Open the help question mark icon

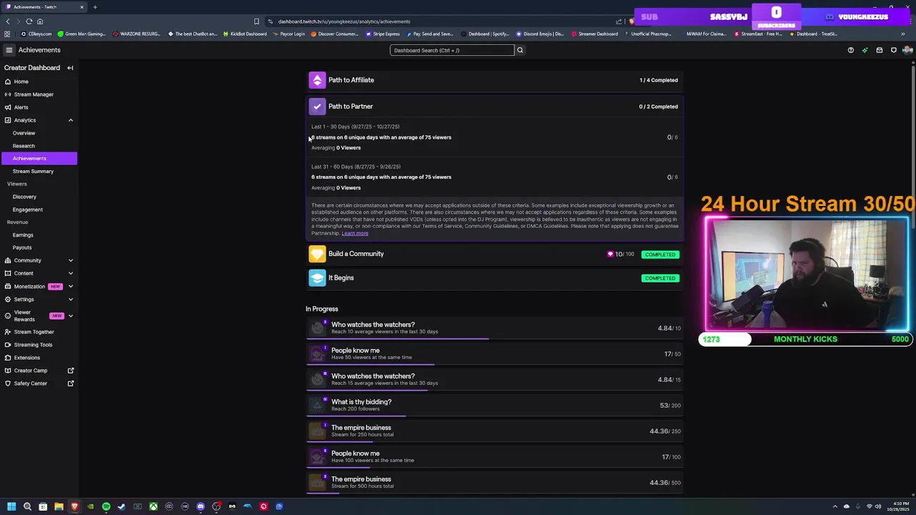tap(850, 50)
